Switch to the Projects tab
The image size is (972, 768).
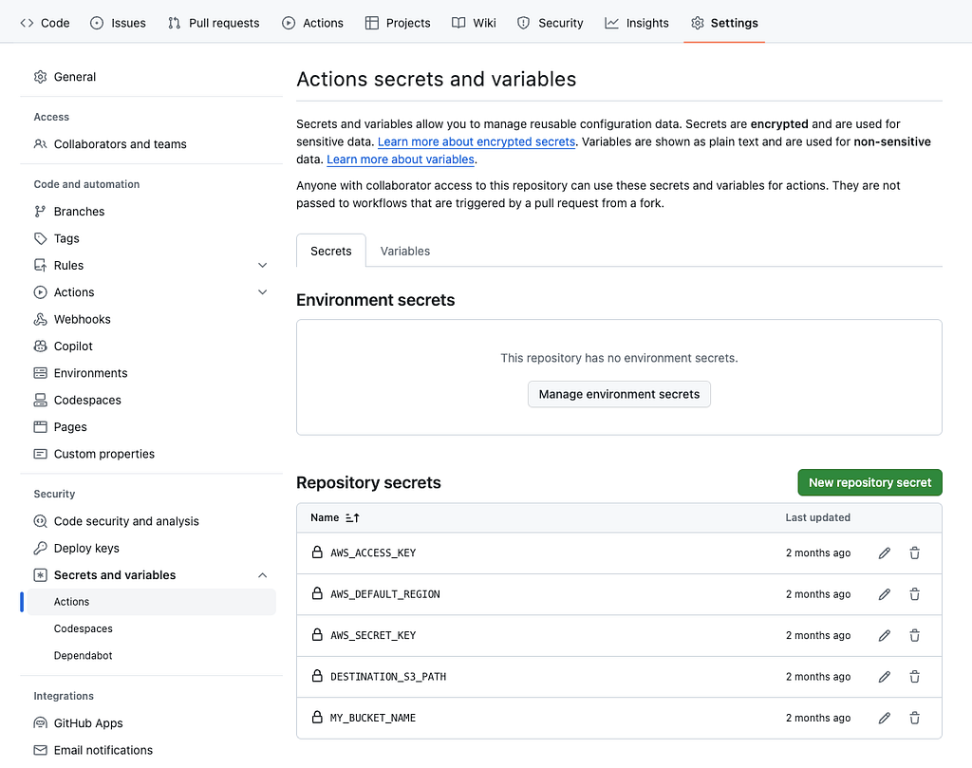[398, 23]
